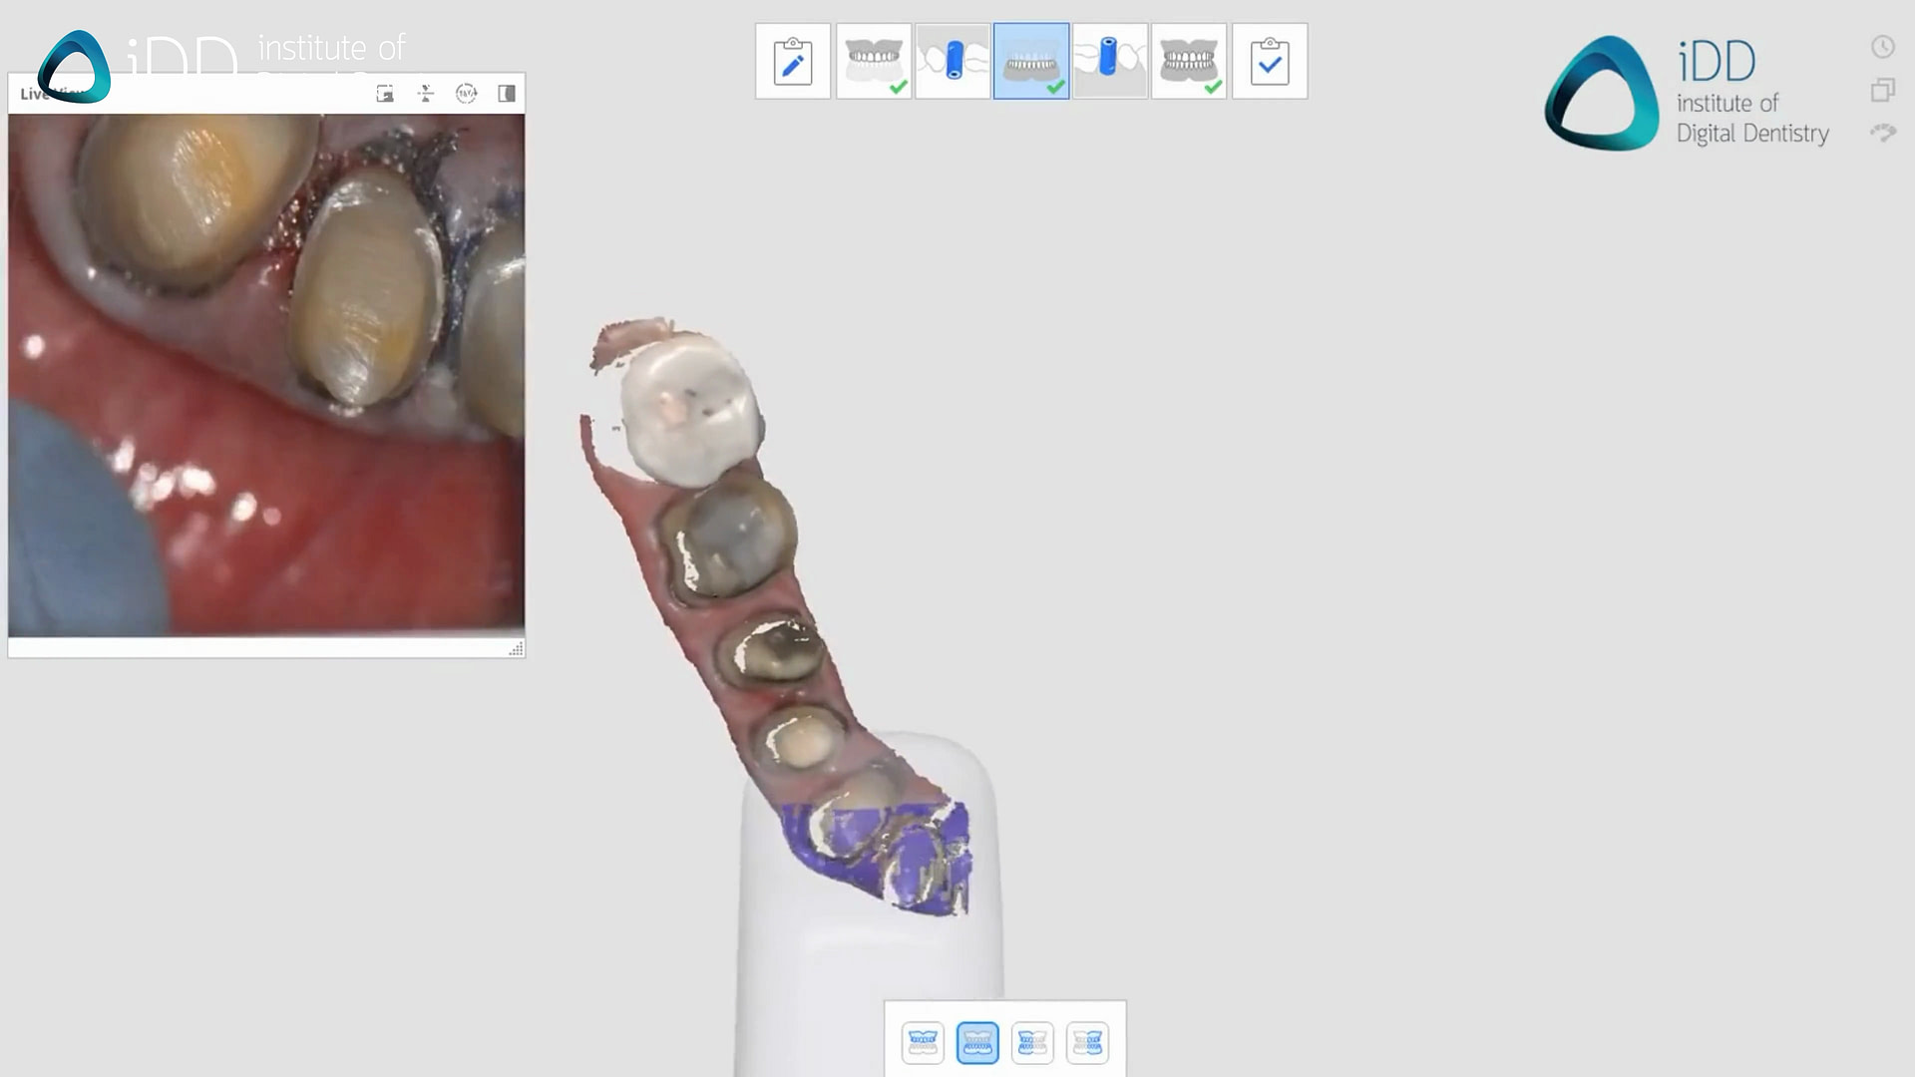Open the maxilla scanbody scan stage
The image size is (1915, 1077).
coord(953,61)
